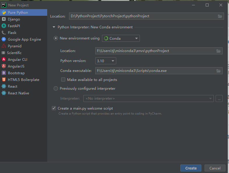Select Django project type
This screenshot has width=229, height=173.
24,19
